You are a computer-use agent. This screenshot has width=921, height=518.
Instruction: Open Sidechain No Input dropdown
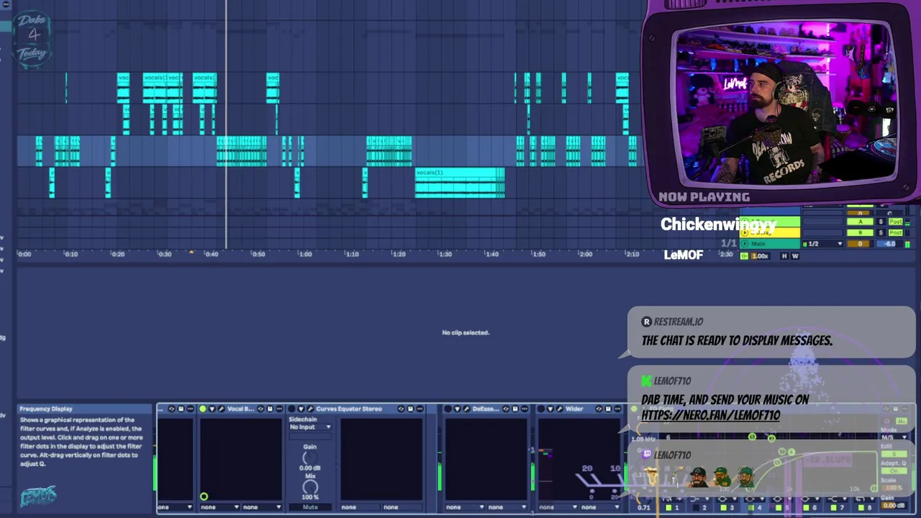coord(310,427)
